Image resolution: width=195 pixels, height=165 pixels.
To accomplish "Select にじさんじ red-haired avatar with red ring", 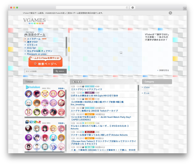I will 45,138.
